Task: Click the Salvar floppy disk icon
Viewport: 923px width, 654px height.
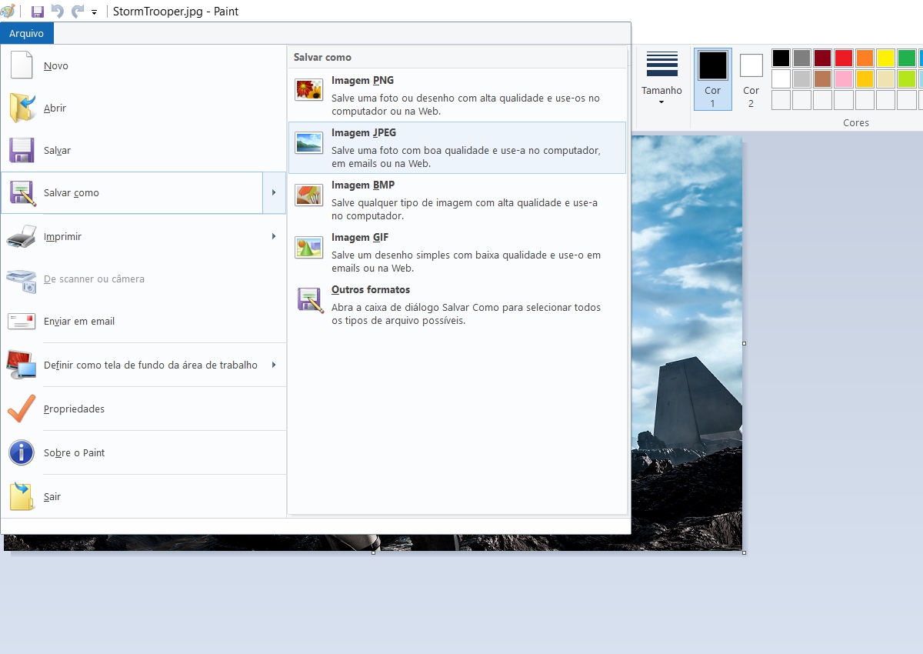Action: click(22, 150)
